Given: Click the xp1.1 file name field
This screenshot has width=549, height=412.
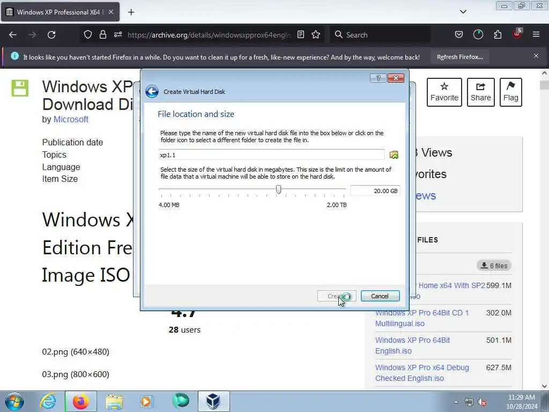Looking at the screenshot, I should pos(271,155).
